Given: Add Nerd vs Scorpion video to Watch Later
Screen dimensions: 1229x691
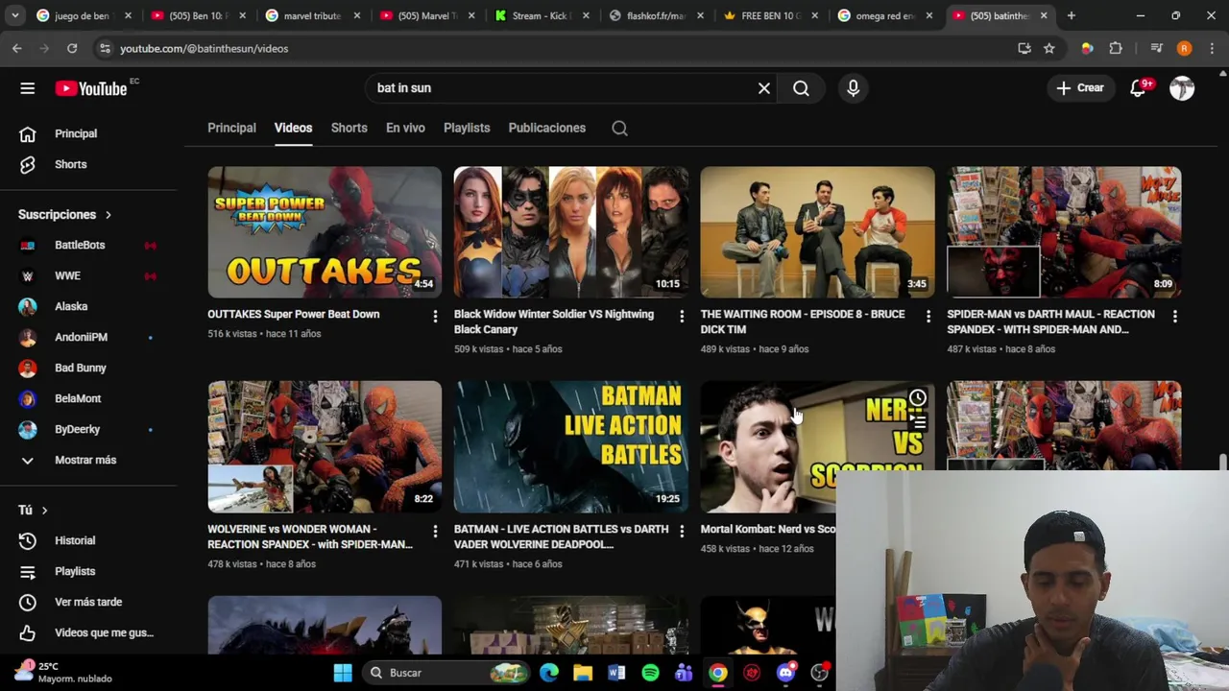Looking at the screenshot, I should [918, 397].
